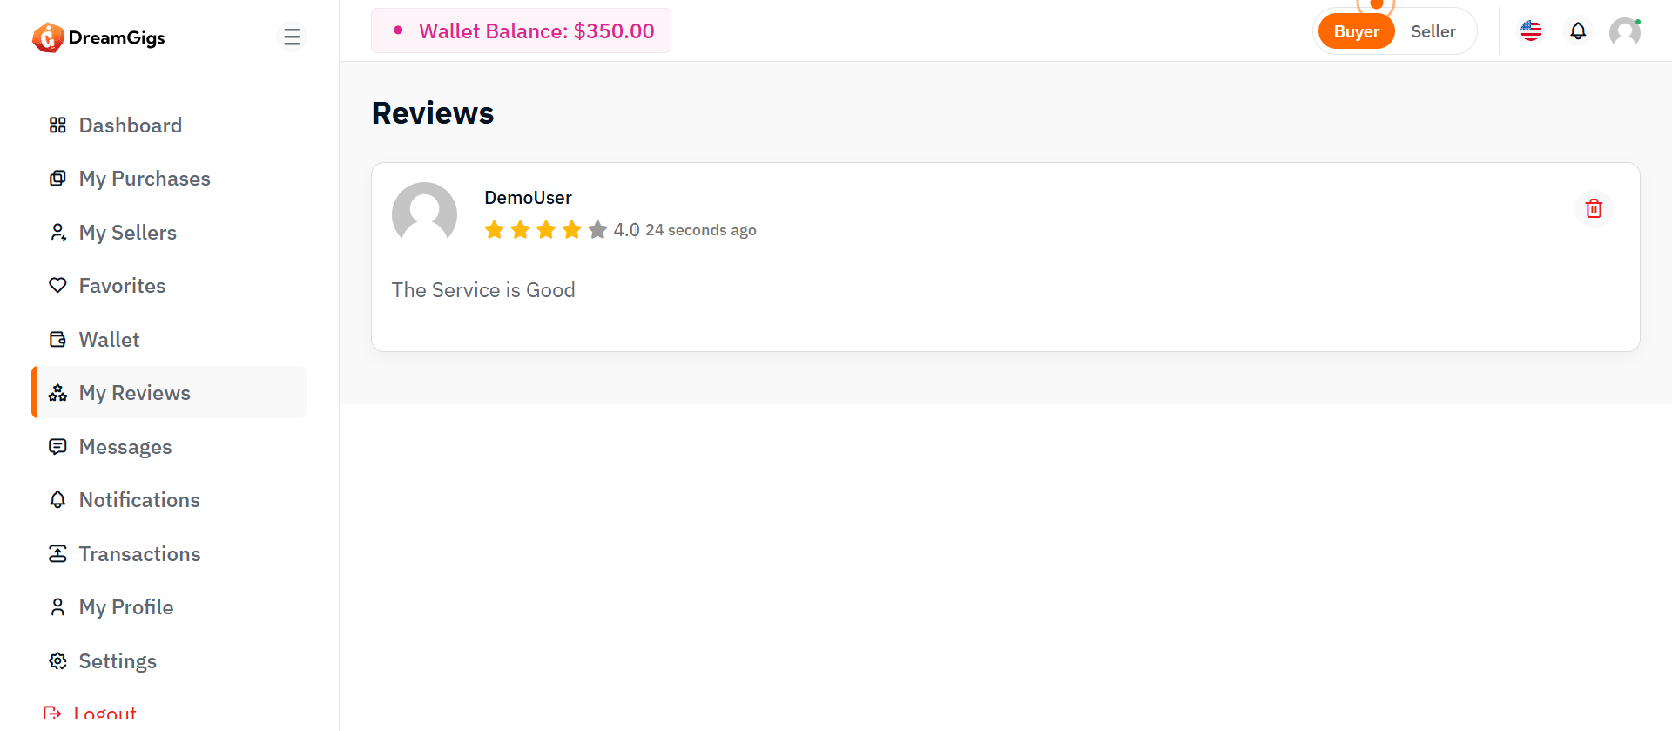Click the Wallet icon in sidebar
1672x731 pixels.
(57, 340)
